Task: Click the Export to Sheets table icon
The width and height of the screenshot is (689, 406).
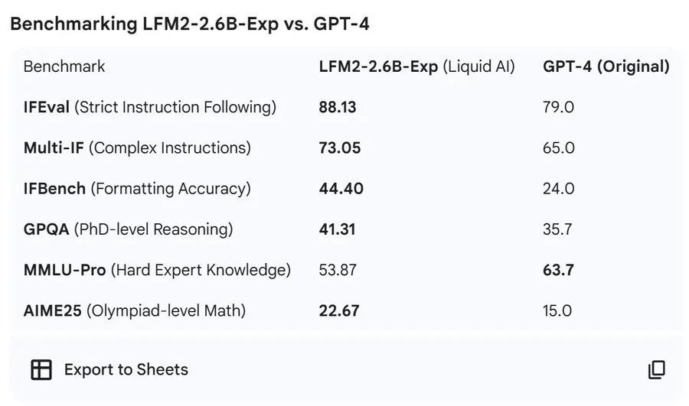Action: click(x=41, y=370)
